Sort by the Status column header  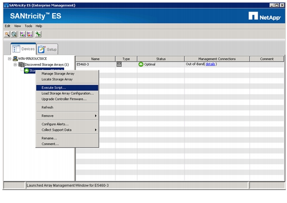[x=161, y=59]
